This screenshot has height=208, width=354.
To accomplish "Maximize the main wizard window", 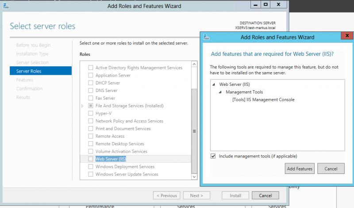I will (x=266, y=5).
